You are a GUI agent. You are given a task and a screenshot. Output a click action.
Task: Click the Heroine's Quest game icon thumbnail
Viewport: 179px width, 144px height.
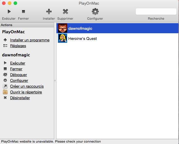tap(63, 38)
